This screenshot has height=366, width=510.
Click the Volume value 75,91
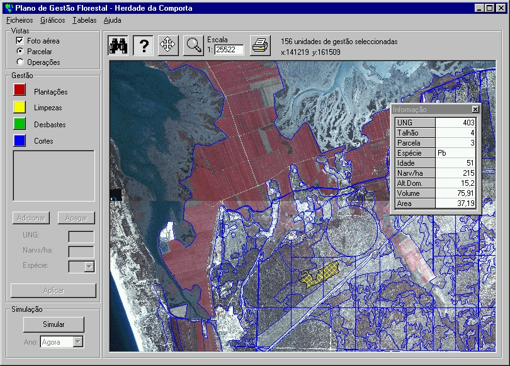pos(455,193)
